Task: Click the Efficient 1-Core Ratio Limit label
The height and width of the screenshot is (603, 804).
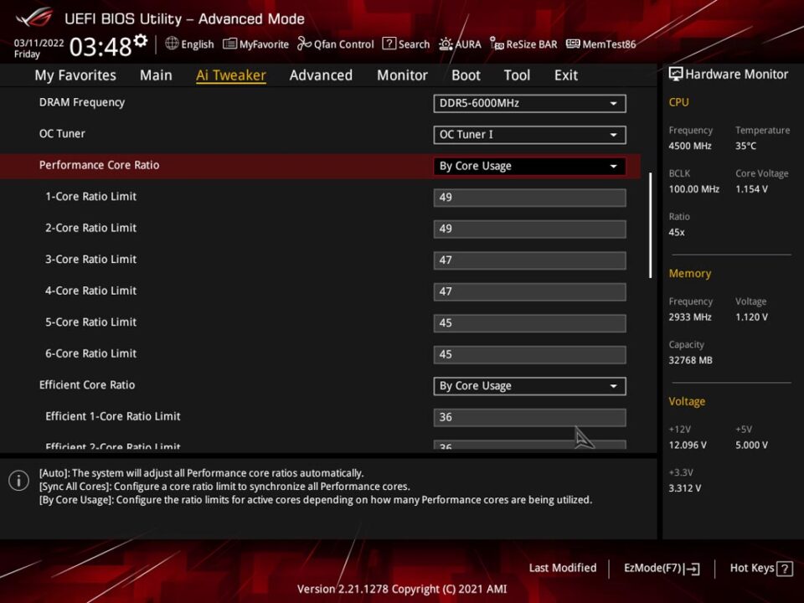Action: pyautogui.click(x=113, y=416)
